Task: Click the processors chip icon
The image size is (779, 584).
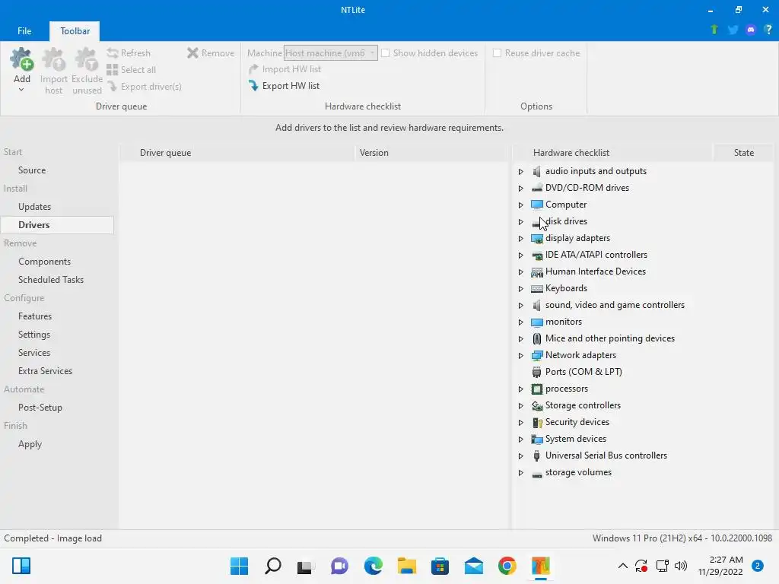Action: (x=536, y=389)
